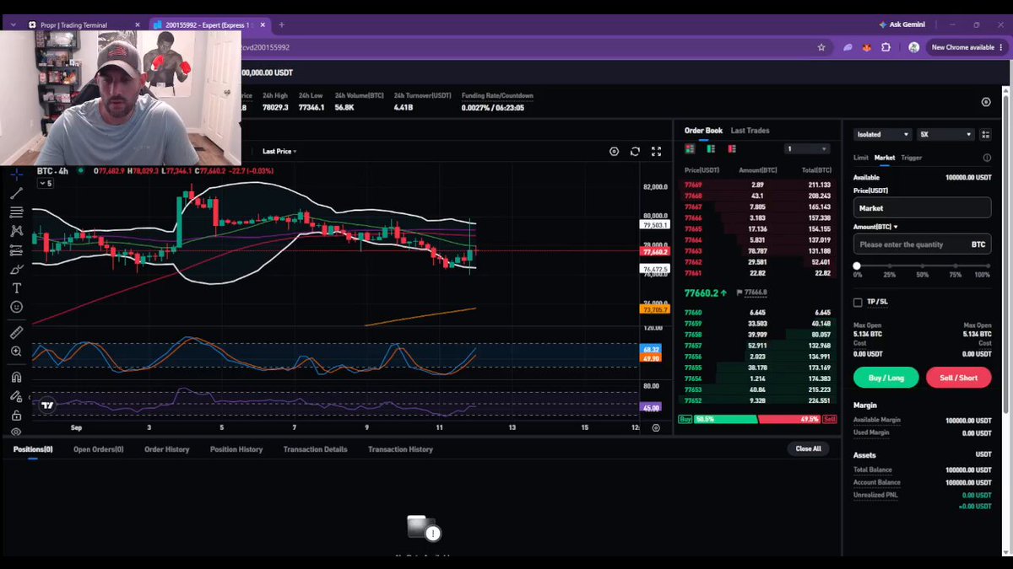Viewport: 1013px width, 569px height.
Task: Select the text annotation tool
Action: coord(16,287)
